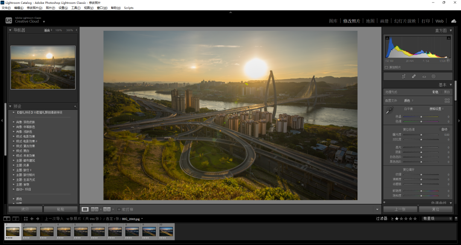Select the Crop Overlay tool

[403, 76]
